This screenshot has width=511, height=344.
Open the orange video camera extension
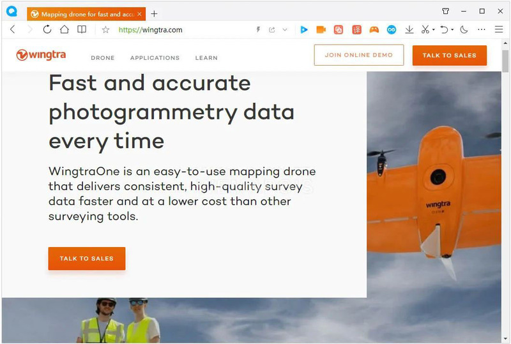[321, 30]
